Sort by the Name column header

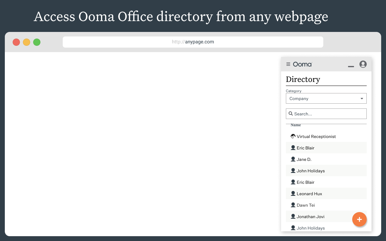coord(296,125)
